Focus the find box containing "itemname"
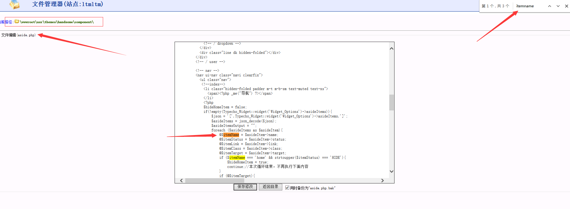This screenshot has width=570, height=209. (x=529, y=6)
